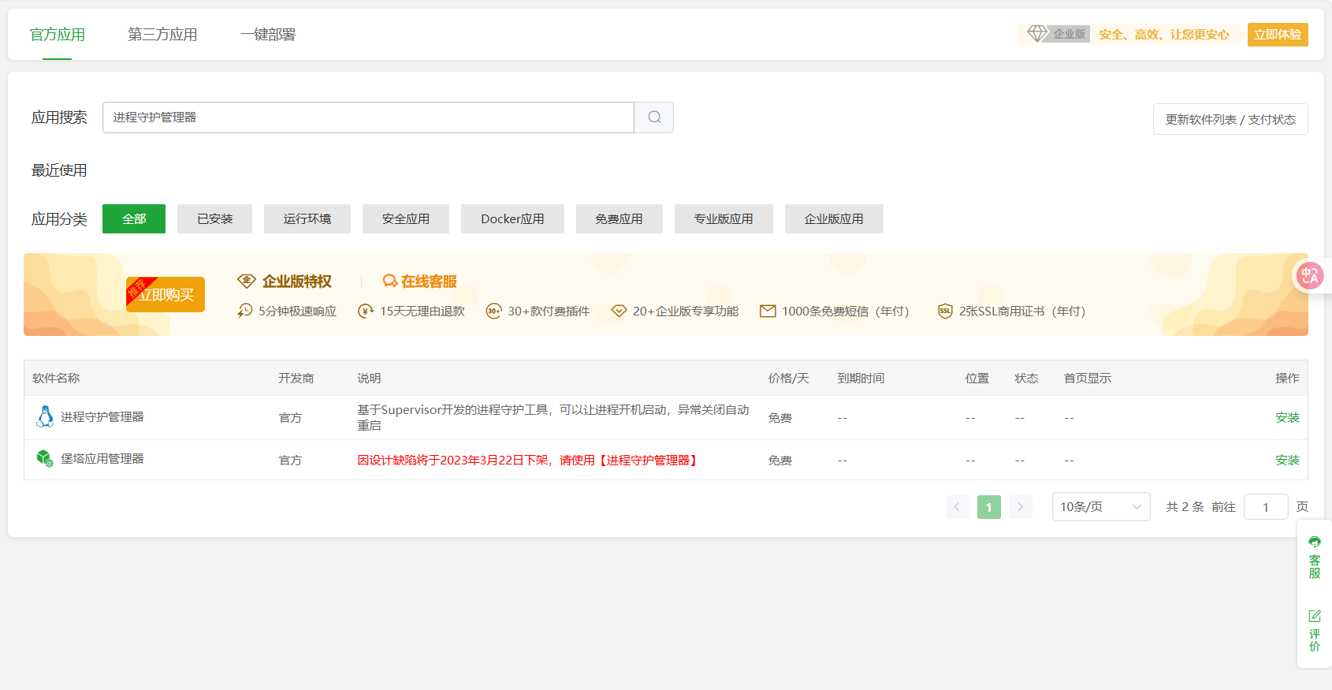Click 更新软件列表 / 支付状态 button
Screen dimensions: 1332x690
coord(1230,119)
